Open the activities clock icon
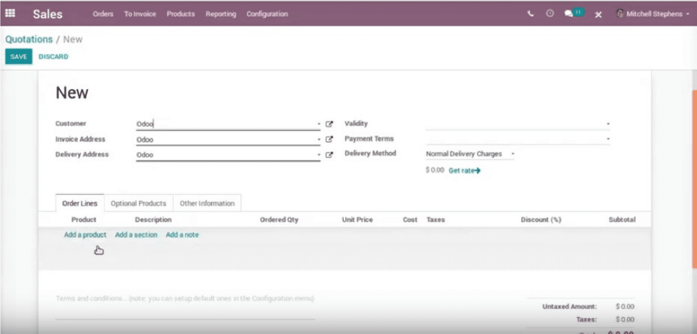697x334 pixels. click(x=550, y=13)
